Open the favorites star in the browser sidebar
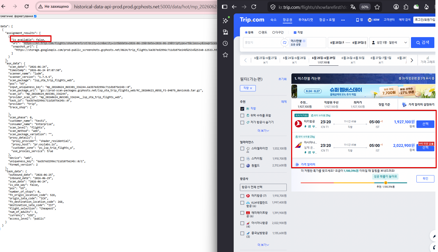The height and width of the screenshot is (252, 438). (x=225, y=55)
